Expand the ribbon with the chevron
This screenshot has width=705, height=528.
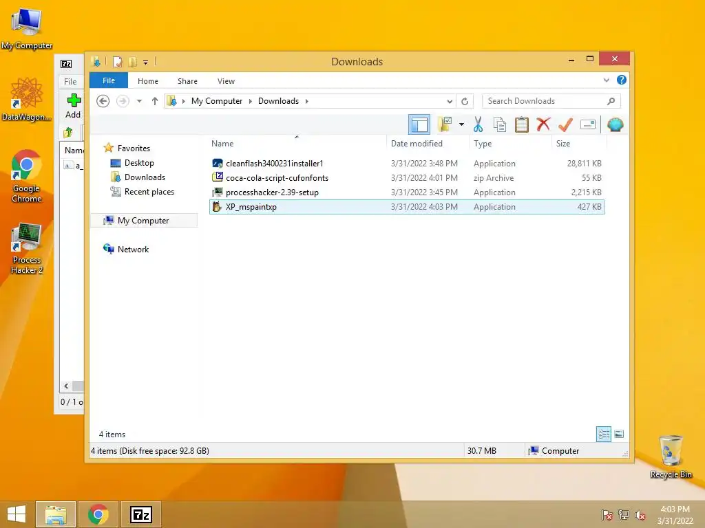click(x=606, y=80)
